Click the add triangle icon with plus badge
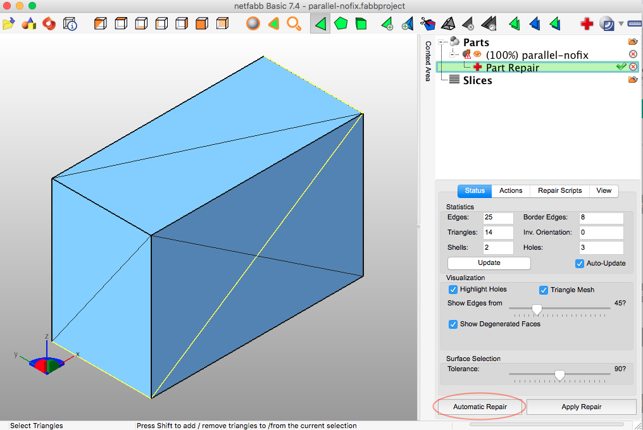Viewport: 643px width, 430px height. tap(387, 24)
